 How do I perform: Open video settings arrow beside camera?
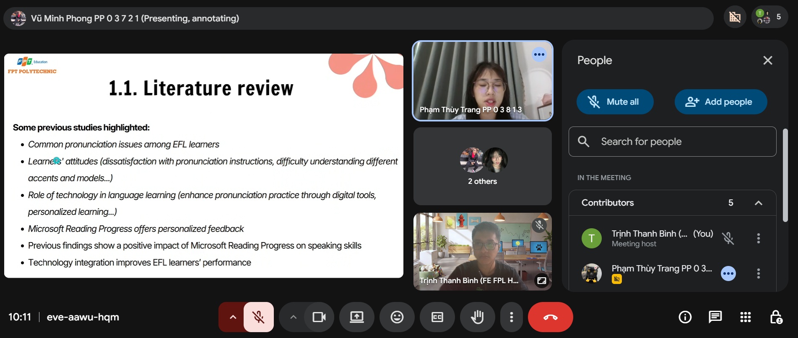click(294, 317)
